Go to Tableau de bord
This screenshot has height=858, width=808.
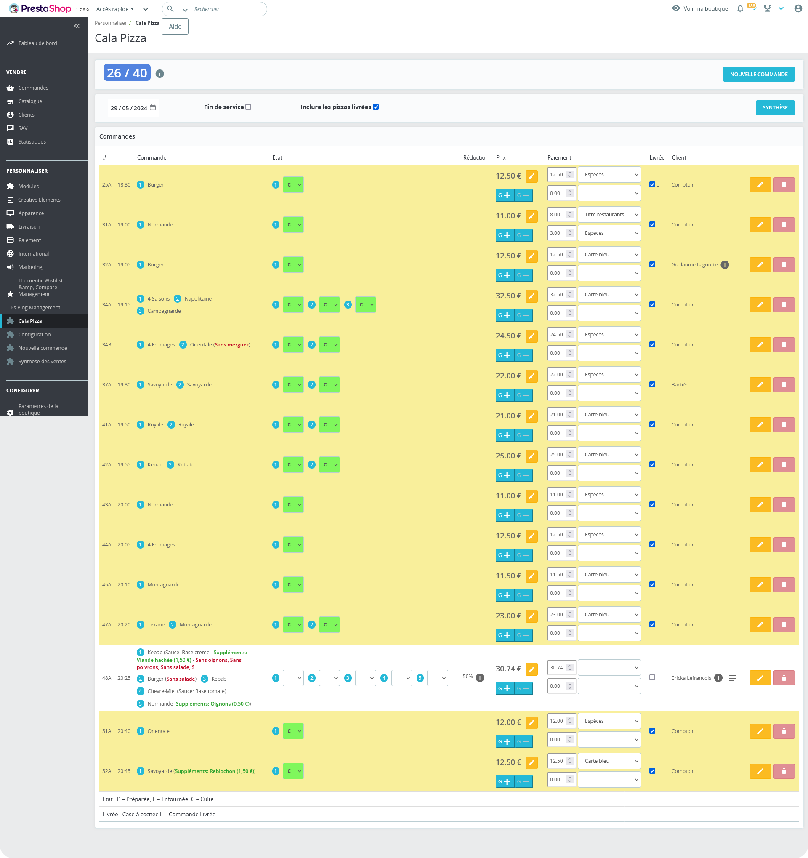tap(37, 43)
